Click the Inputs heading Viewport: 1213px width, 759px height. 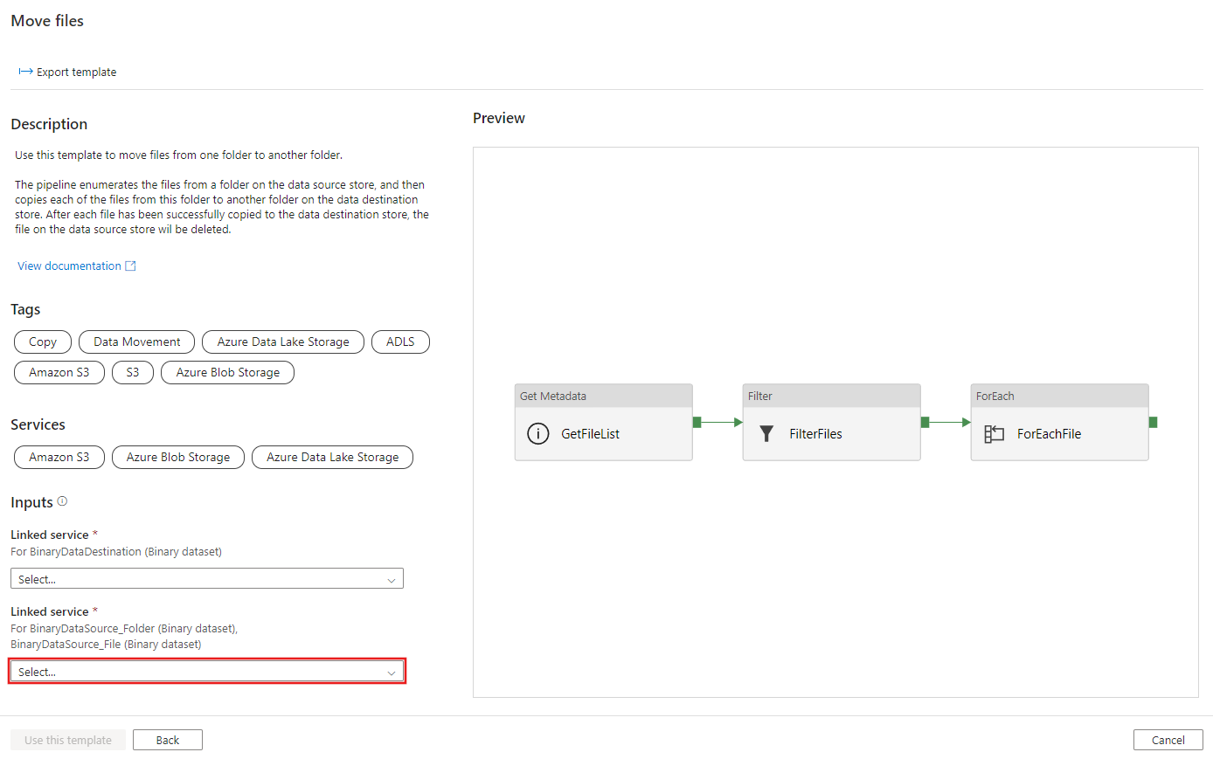(x=31, y=502)
